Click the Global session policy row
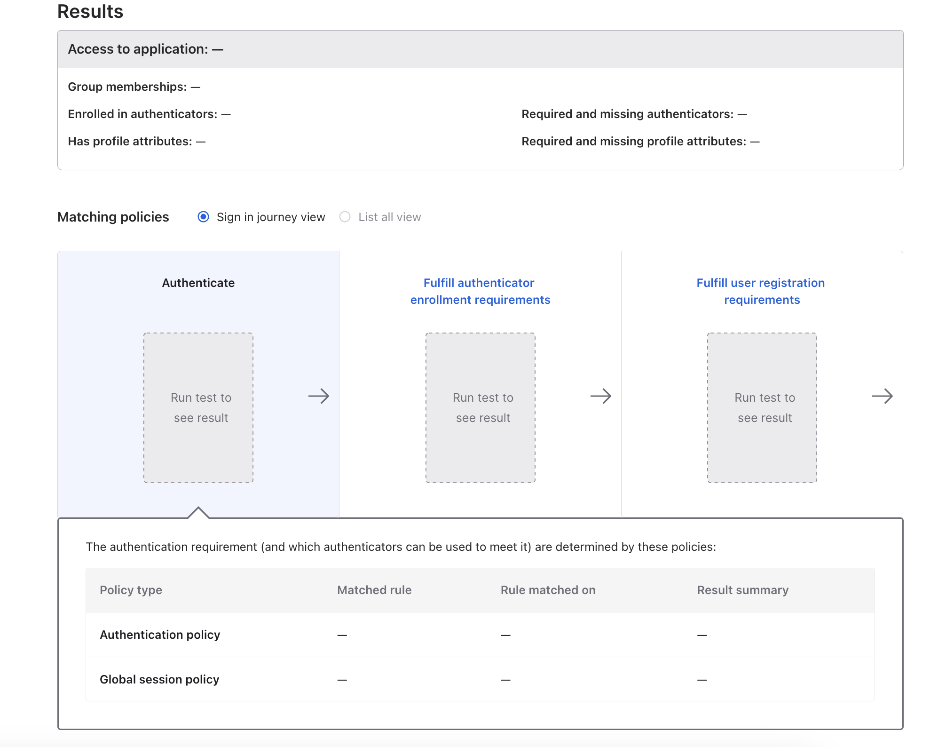 (x=159, y=679)
